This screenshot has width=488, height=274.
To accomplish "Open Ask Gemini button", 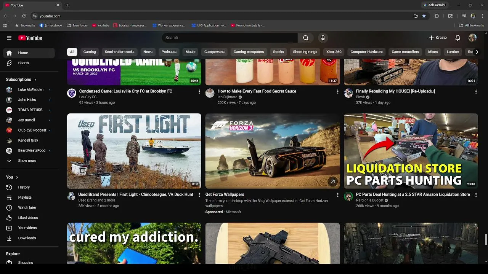I will (434, 5).
